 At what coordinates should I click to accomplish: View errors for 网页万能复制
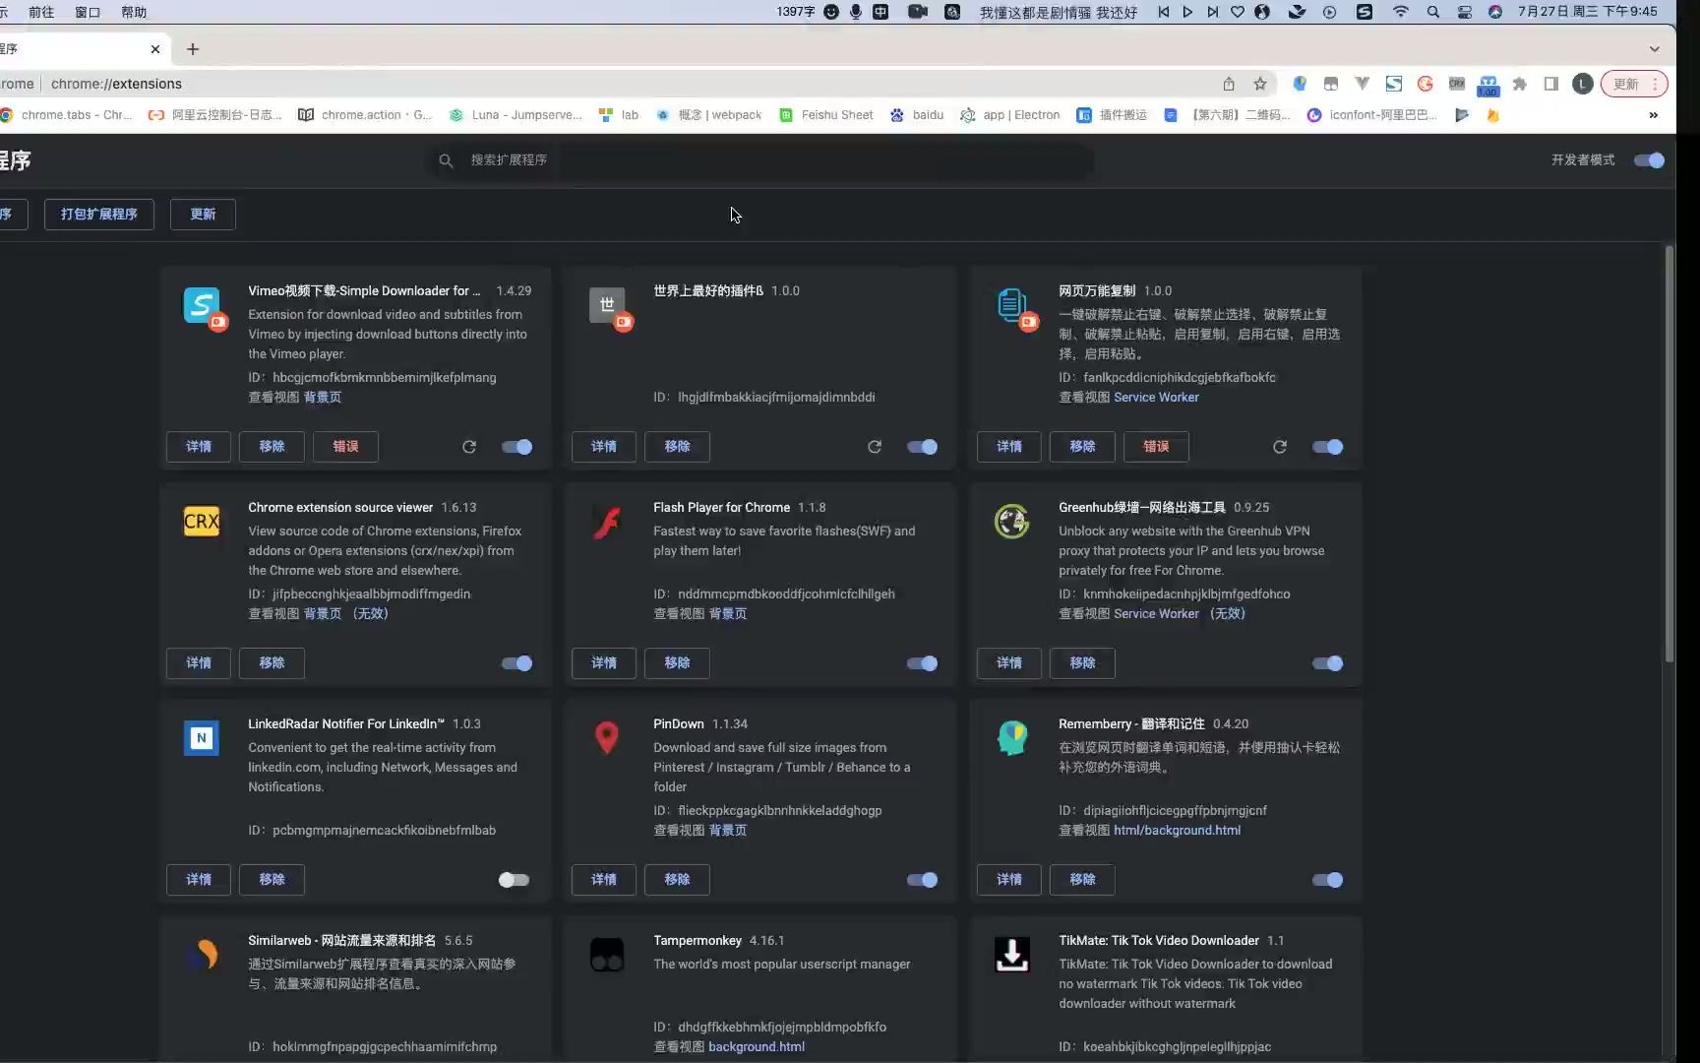[1156, 447]
